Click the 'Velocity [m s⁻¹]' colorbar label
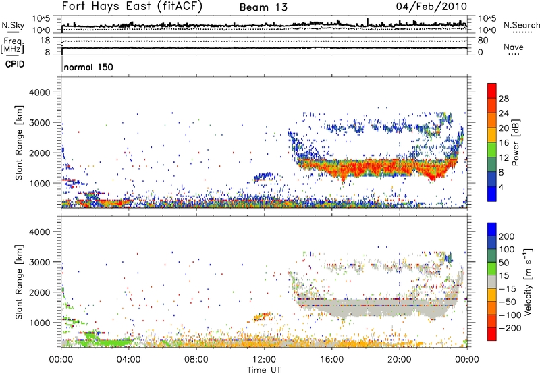540x374 pixels. [528, 282]
